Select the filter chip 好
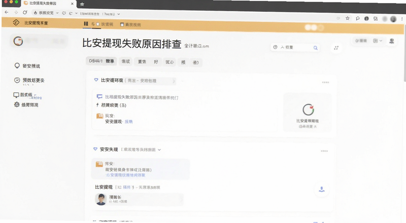 156,62
